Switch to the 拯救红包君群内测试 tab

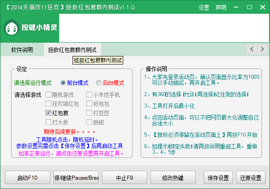tap(73, 50)
